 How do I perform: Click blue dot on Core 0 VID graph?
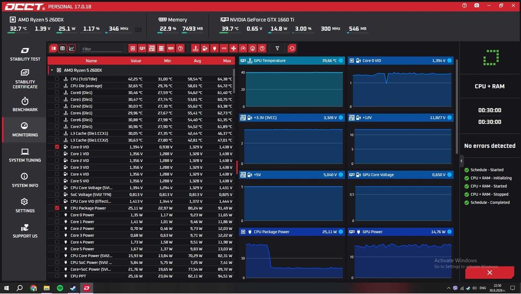click(449, 60)
